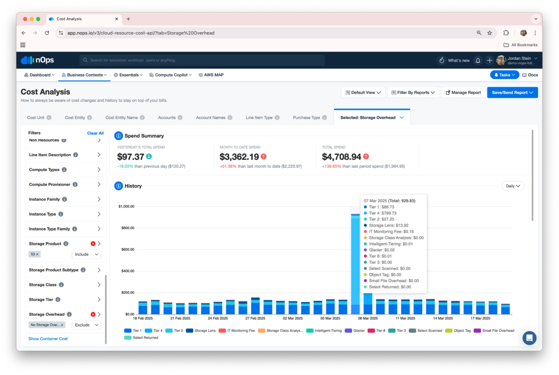Toggle Storage Lens series in legend
559x375 pixels.
click(201, 331)
